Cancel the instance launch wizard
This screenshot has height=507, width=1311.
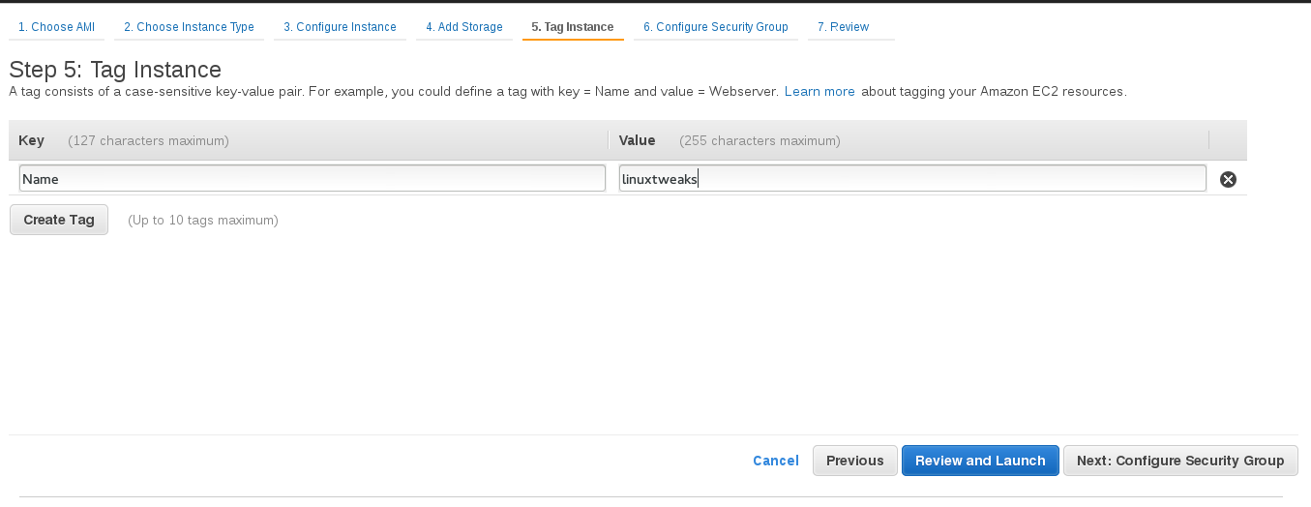coord(776,461)
